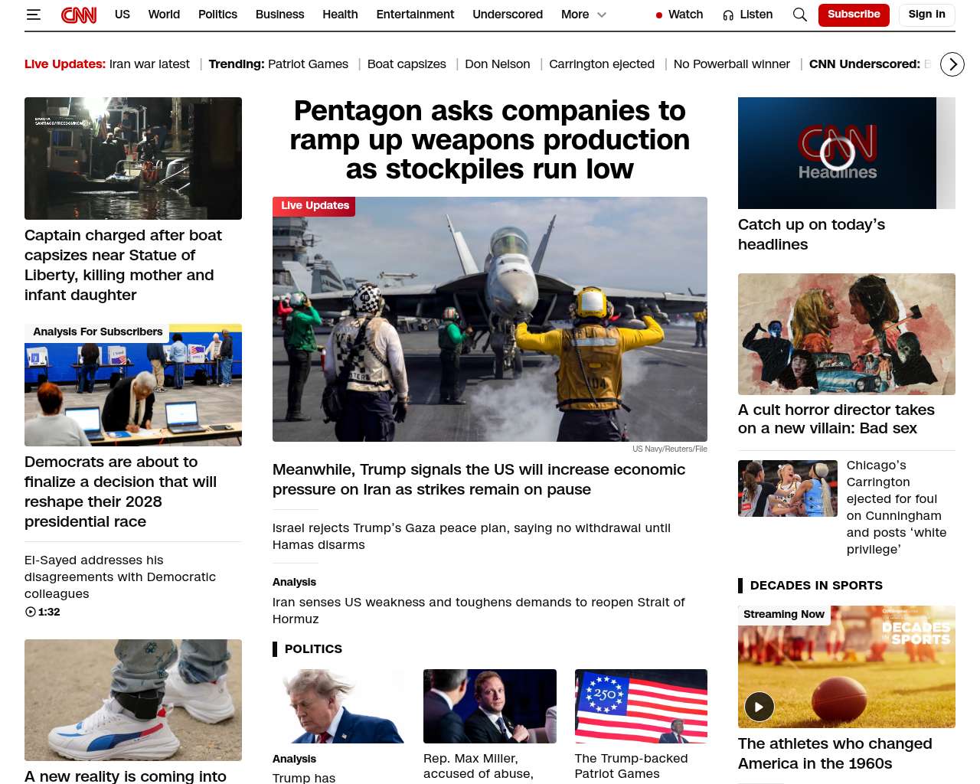Screen dimensions: 980x784
Task: Open the Patriot Games trending link
Action: (308, 64)
